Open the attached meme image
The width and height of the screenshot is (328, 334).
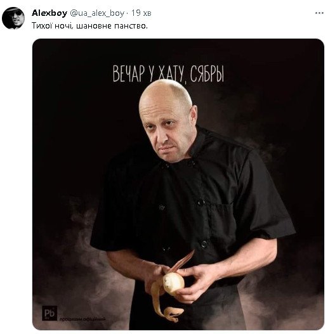tap(178, 184)
